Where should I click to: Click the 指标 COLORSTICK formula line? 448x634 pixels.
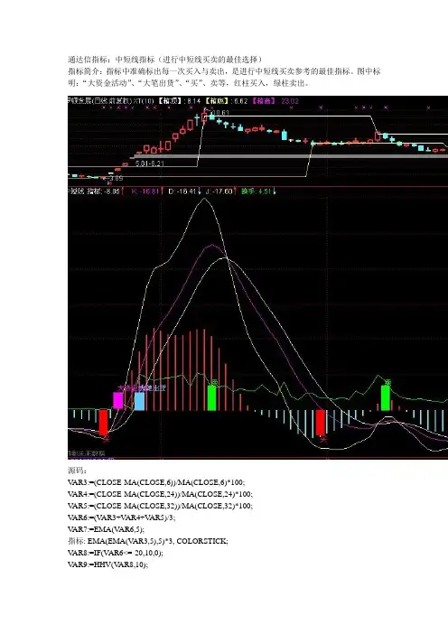click(147, 541)
